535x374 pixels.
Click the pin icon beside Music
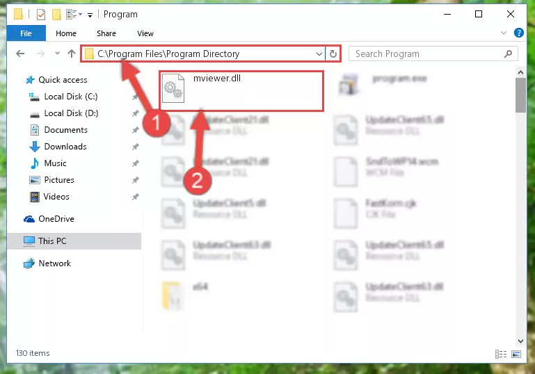[x=136, y=163]
